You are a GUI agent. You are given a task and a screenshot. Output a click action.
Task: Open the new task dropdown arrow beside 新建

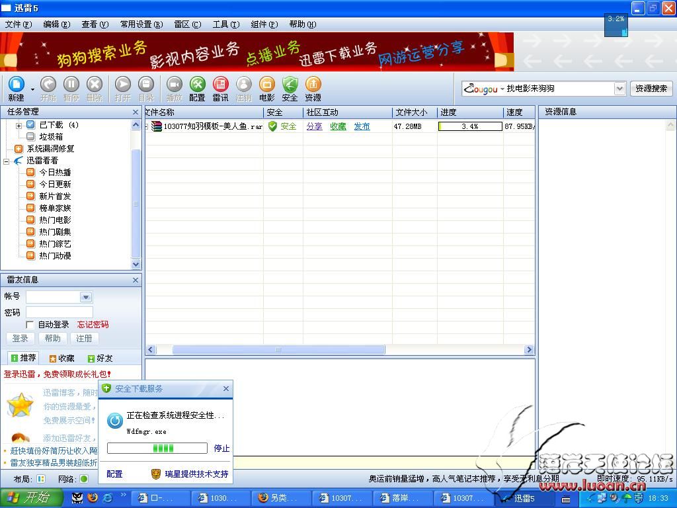click(32, 90)
